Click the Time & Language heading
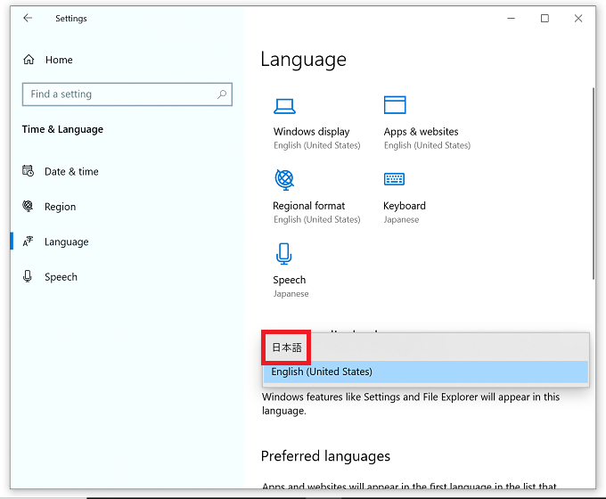This screenshot has height=499, width=606. [62, 129]
